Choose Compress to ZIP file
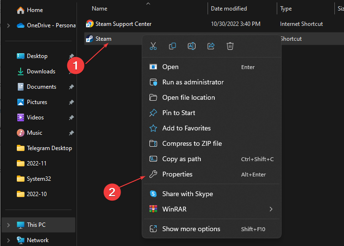The height and width of the screenshot is (246, 344). [212, 143]
